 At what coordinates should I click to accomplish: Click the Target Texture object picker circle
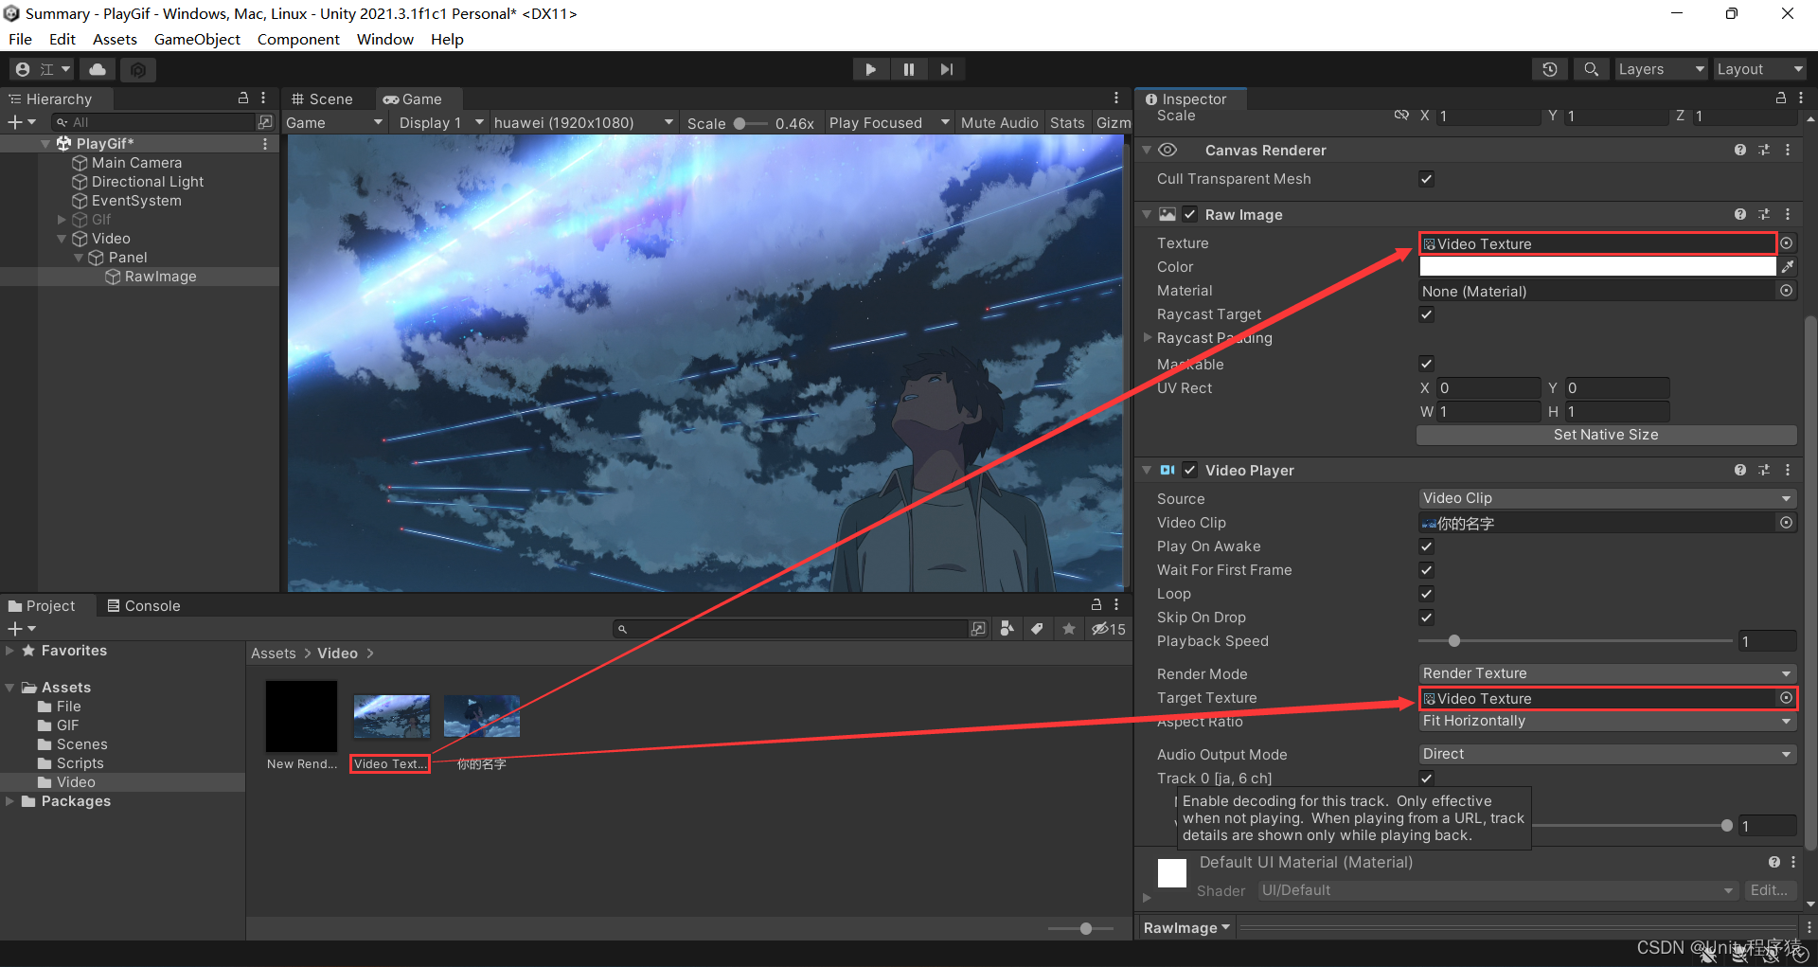tap(1787, 698)
